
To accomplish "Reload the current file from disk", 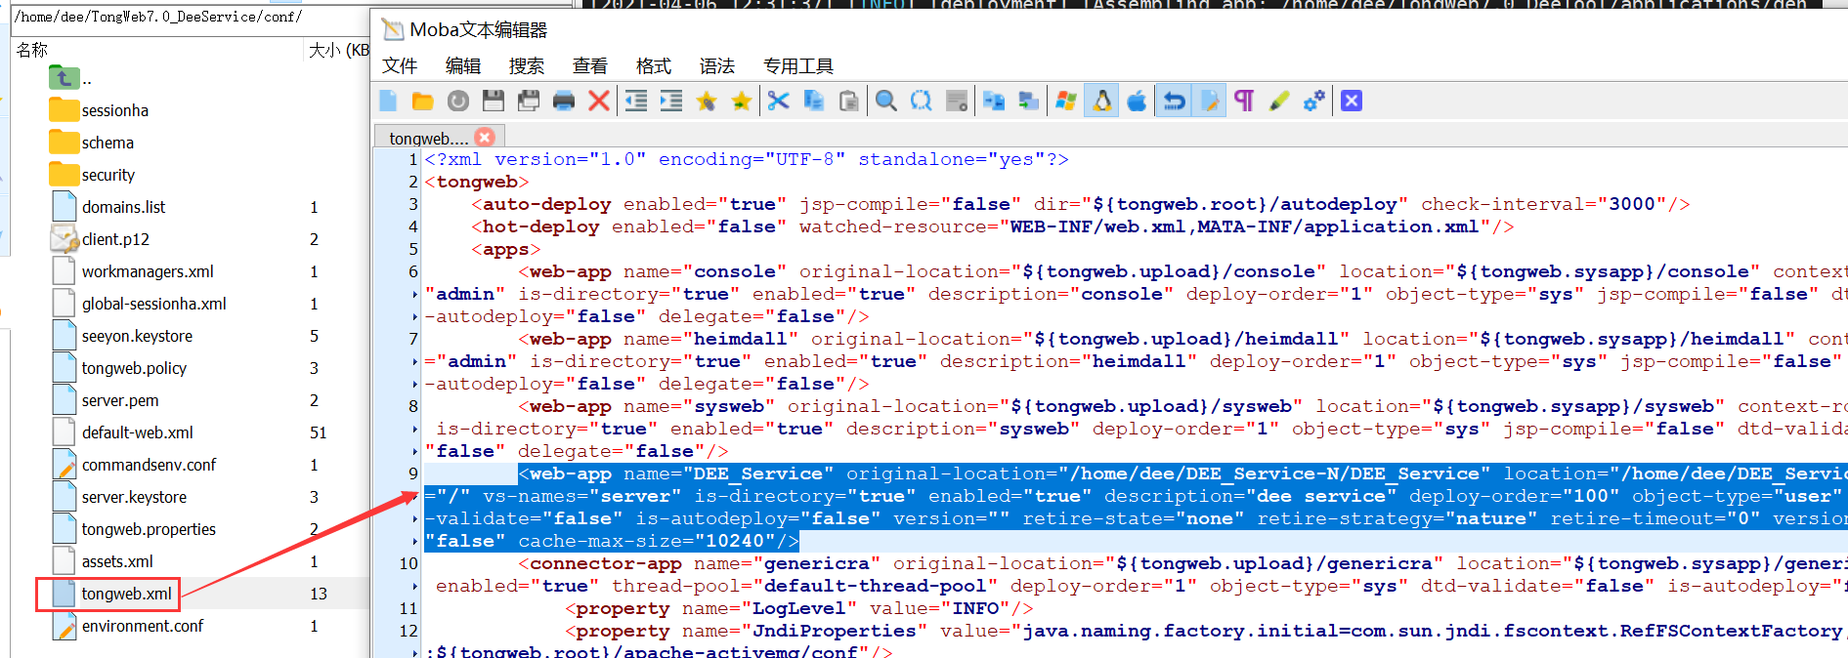I will [x=458, y=102].
